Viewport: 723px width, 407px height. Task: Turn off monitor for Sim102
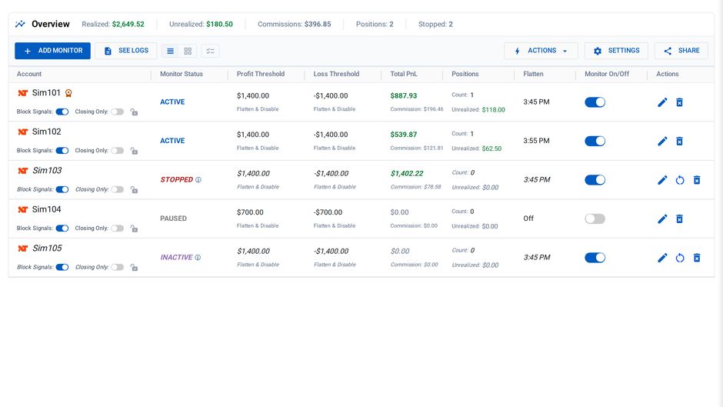tap(595, 142)
